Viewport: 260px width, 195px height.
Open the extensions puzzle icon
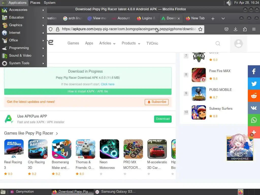245,29
